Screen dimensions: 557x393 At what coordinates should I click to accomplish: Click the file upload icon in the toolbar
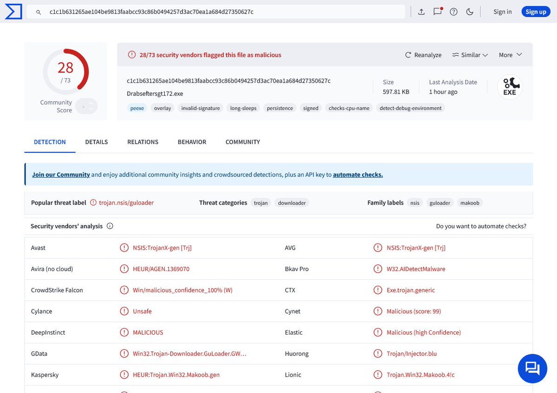point(421,11)
